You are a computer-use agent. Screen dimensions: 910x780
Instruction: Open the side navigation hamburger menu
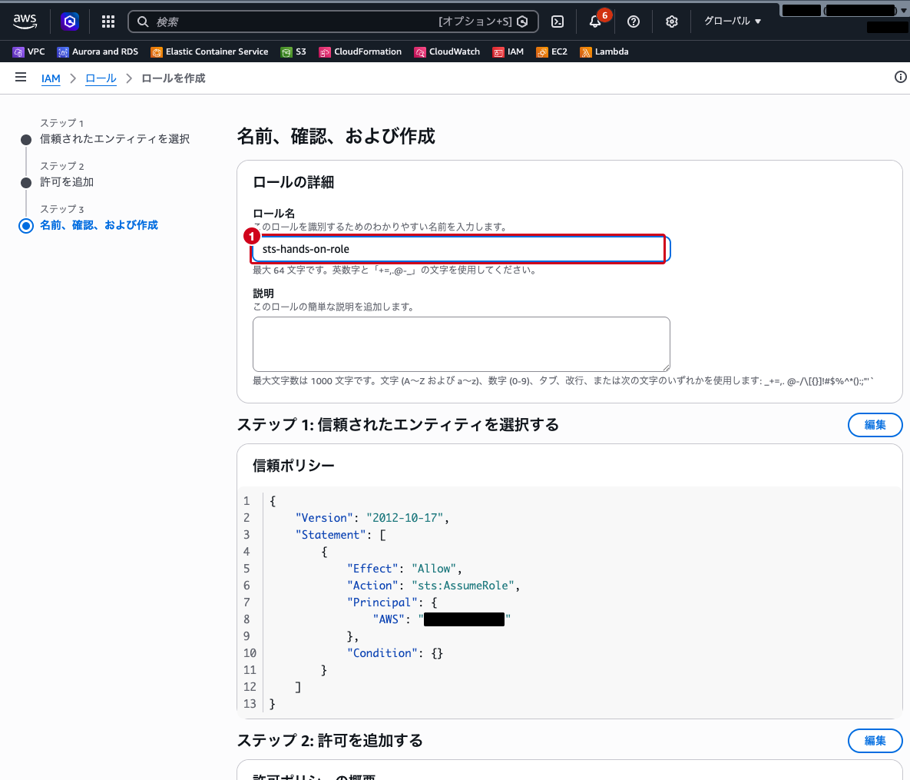point(21,78)
